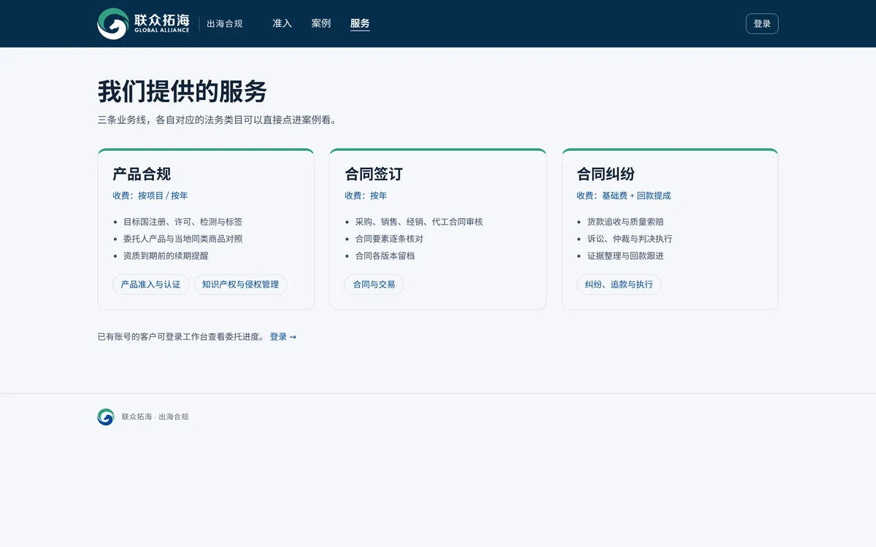Click 合同各版本留档 bullet

tap(385, 256)
